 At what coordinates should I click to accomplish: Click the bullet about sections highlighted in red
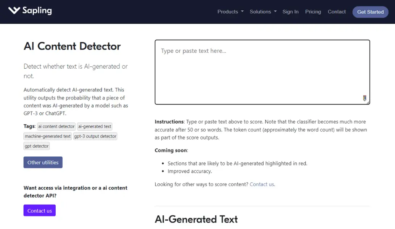(237, 163)
